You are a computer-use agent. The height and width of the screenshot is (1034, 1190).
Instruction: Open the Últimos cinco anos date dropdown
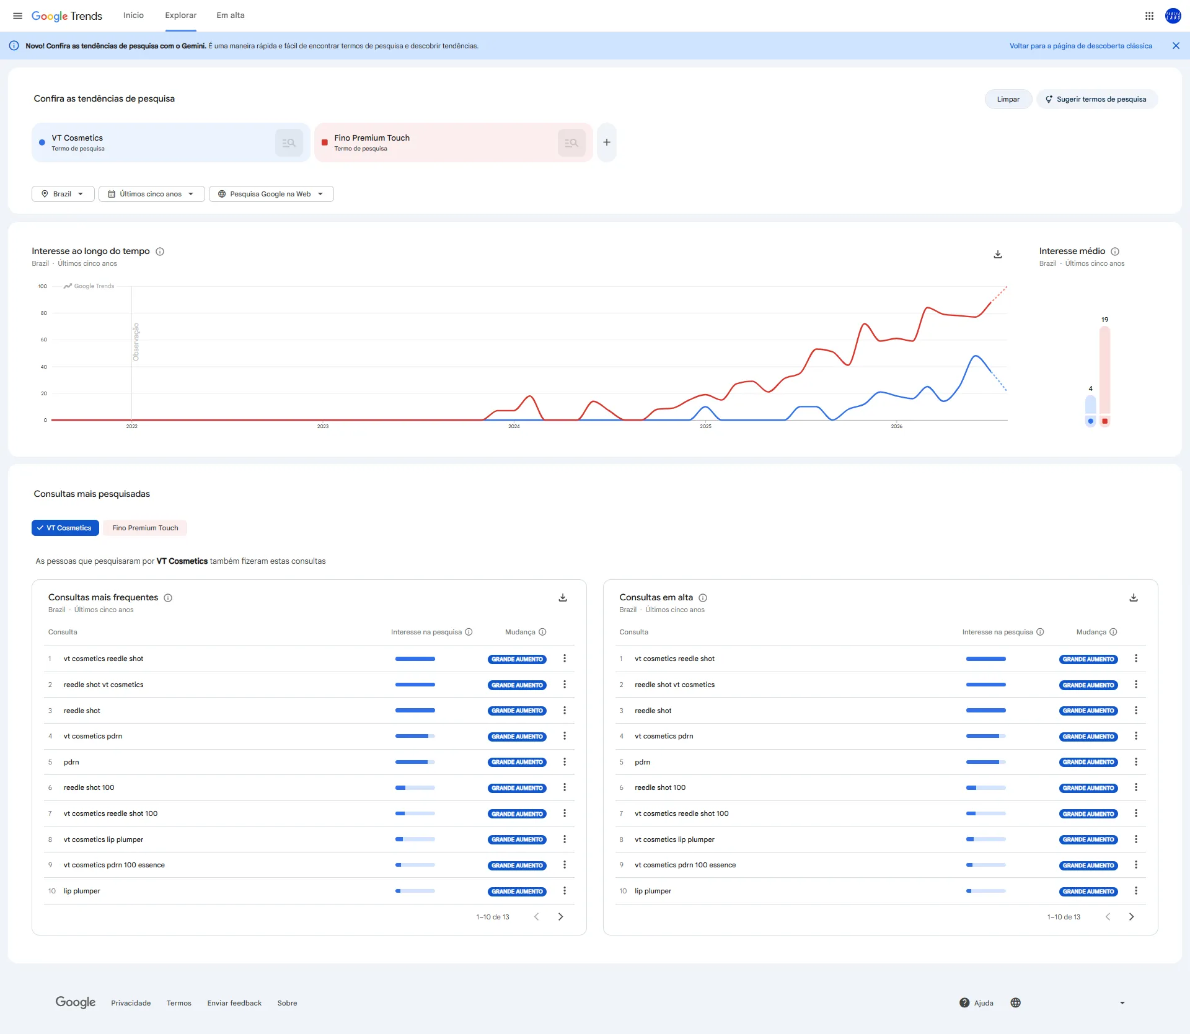pos(151,194)
